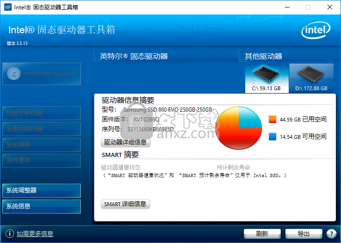Open SMART 详细信息 details
The image size is (341, 243).
(125, 204)
